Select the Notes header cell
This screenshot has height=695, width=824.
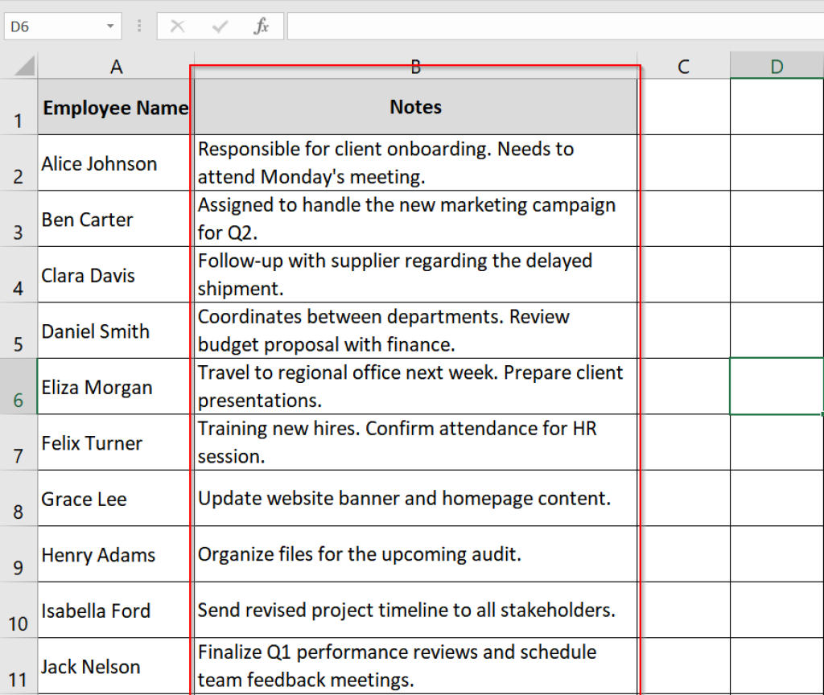pos(415,106)
